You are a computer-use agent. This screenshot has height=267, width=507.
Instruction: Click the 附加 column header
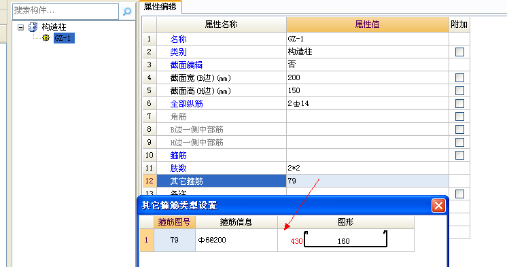[459, 24]
